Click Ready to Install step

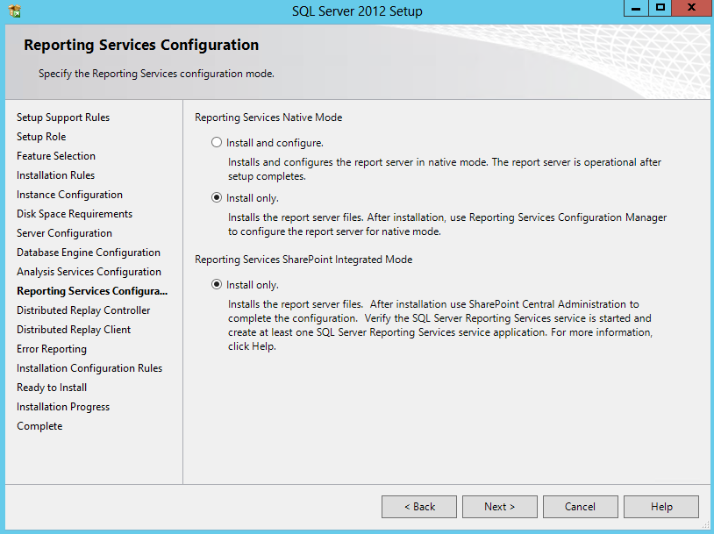(52, 388)
